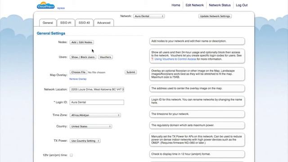Open Network Status page
Image resolution: width=288 pixels, height=162 pixels.
click(220, 5)
